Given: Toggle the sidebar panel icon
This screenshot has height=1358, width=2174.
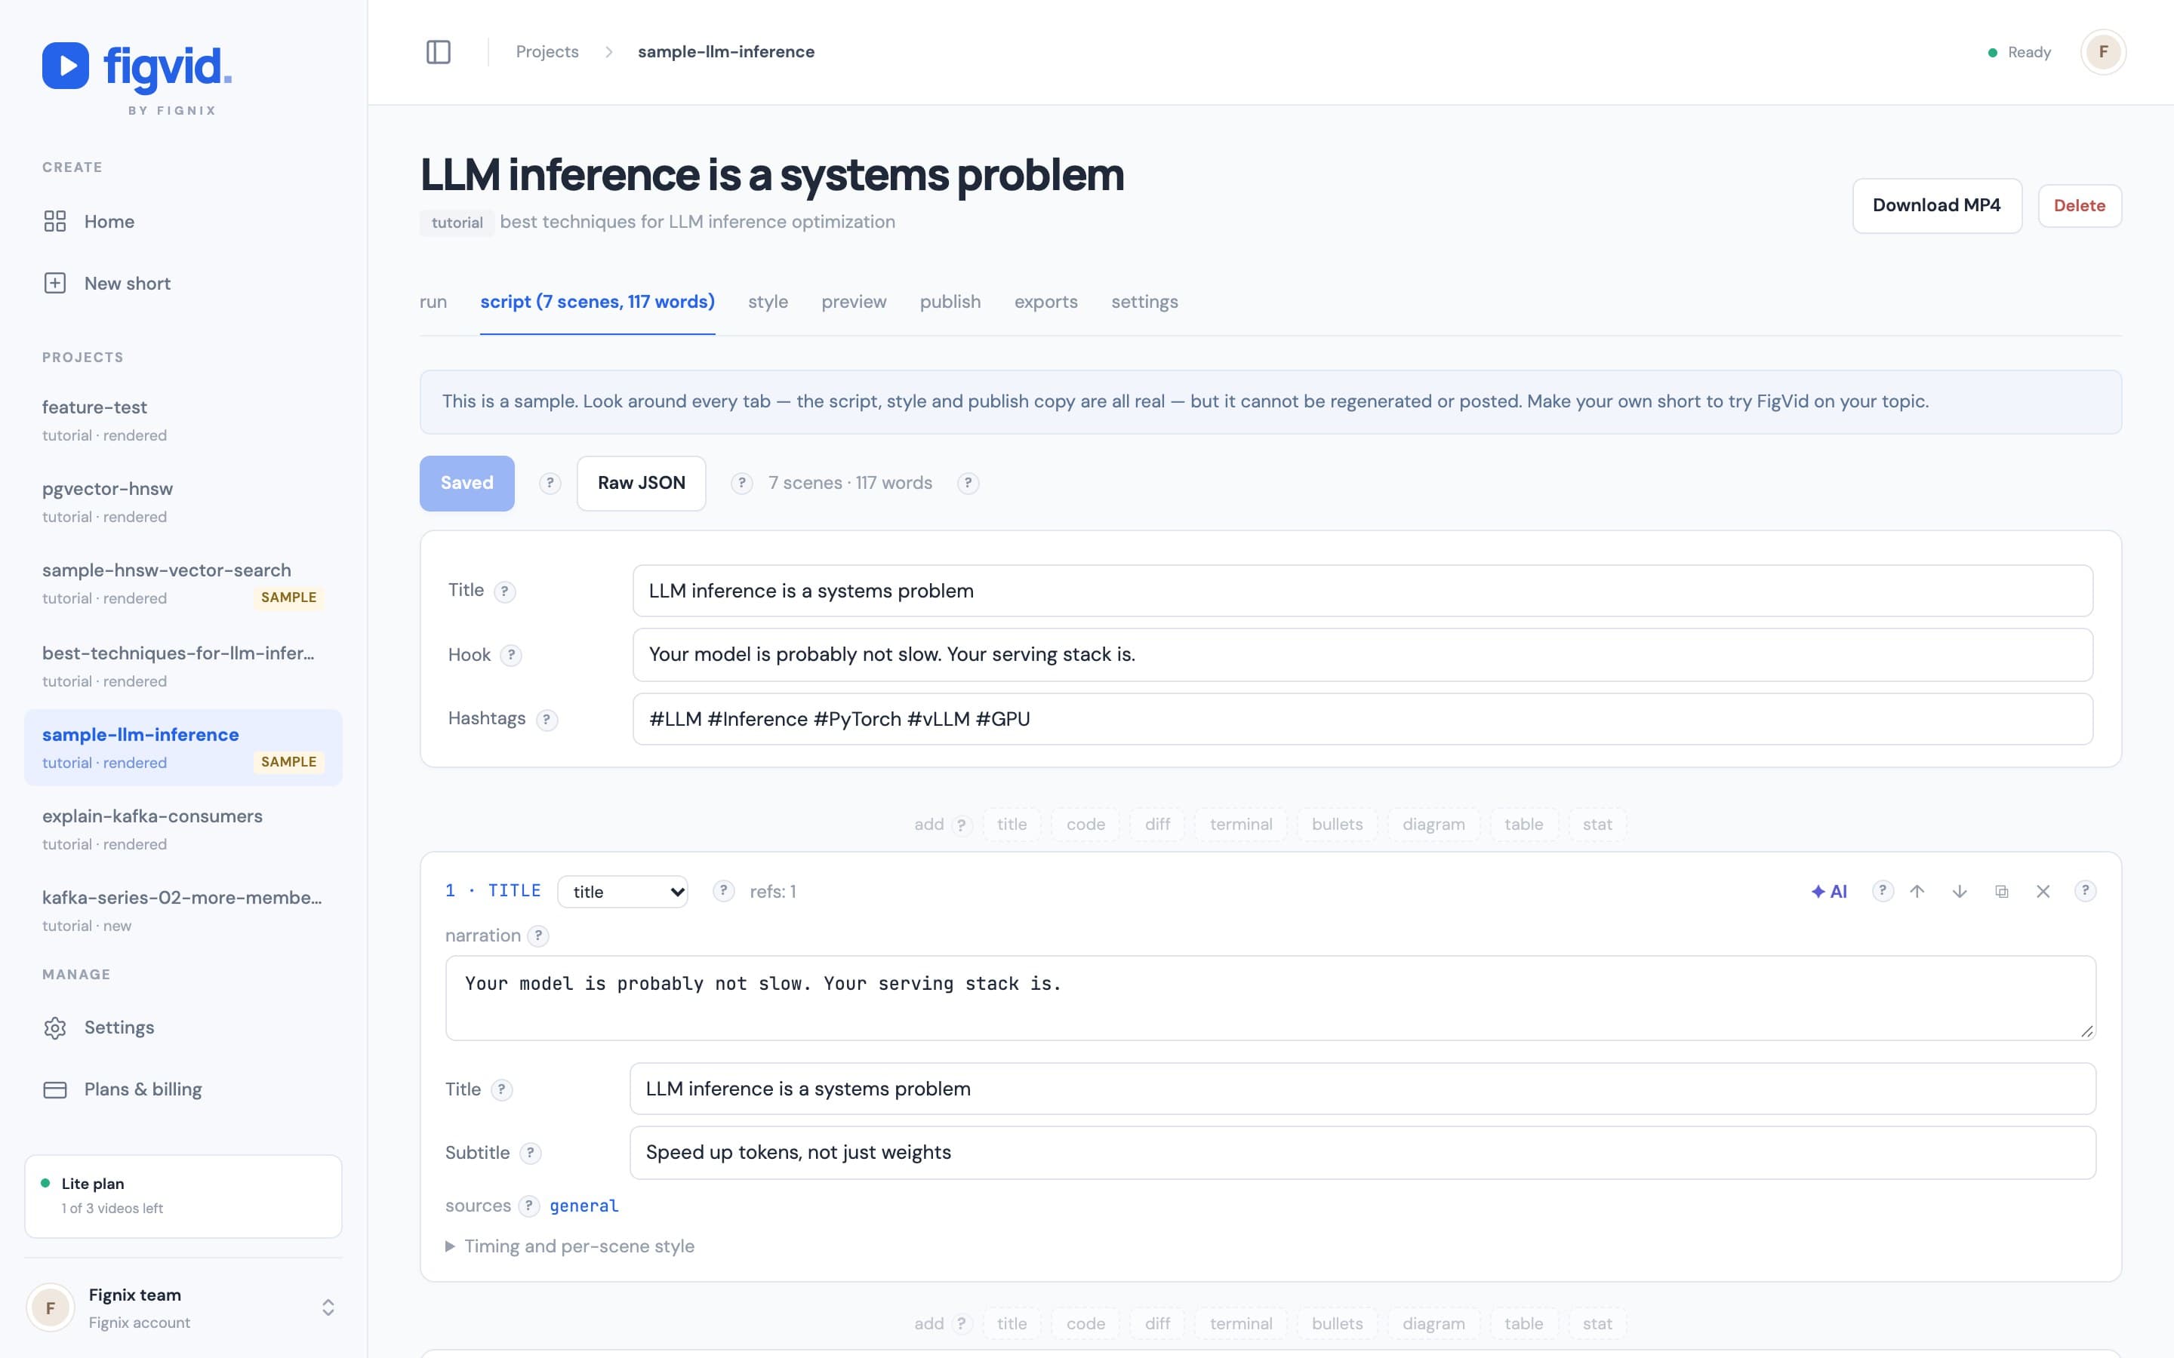Looking at the screenshot, I should 439,52.
